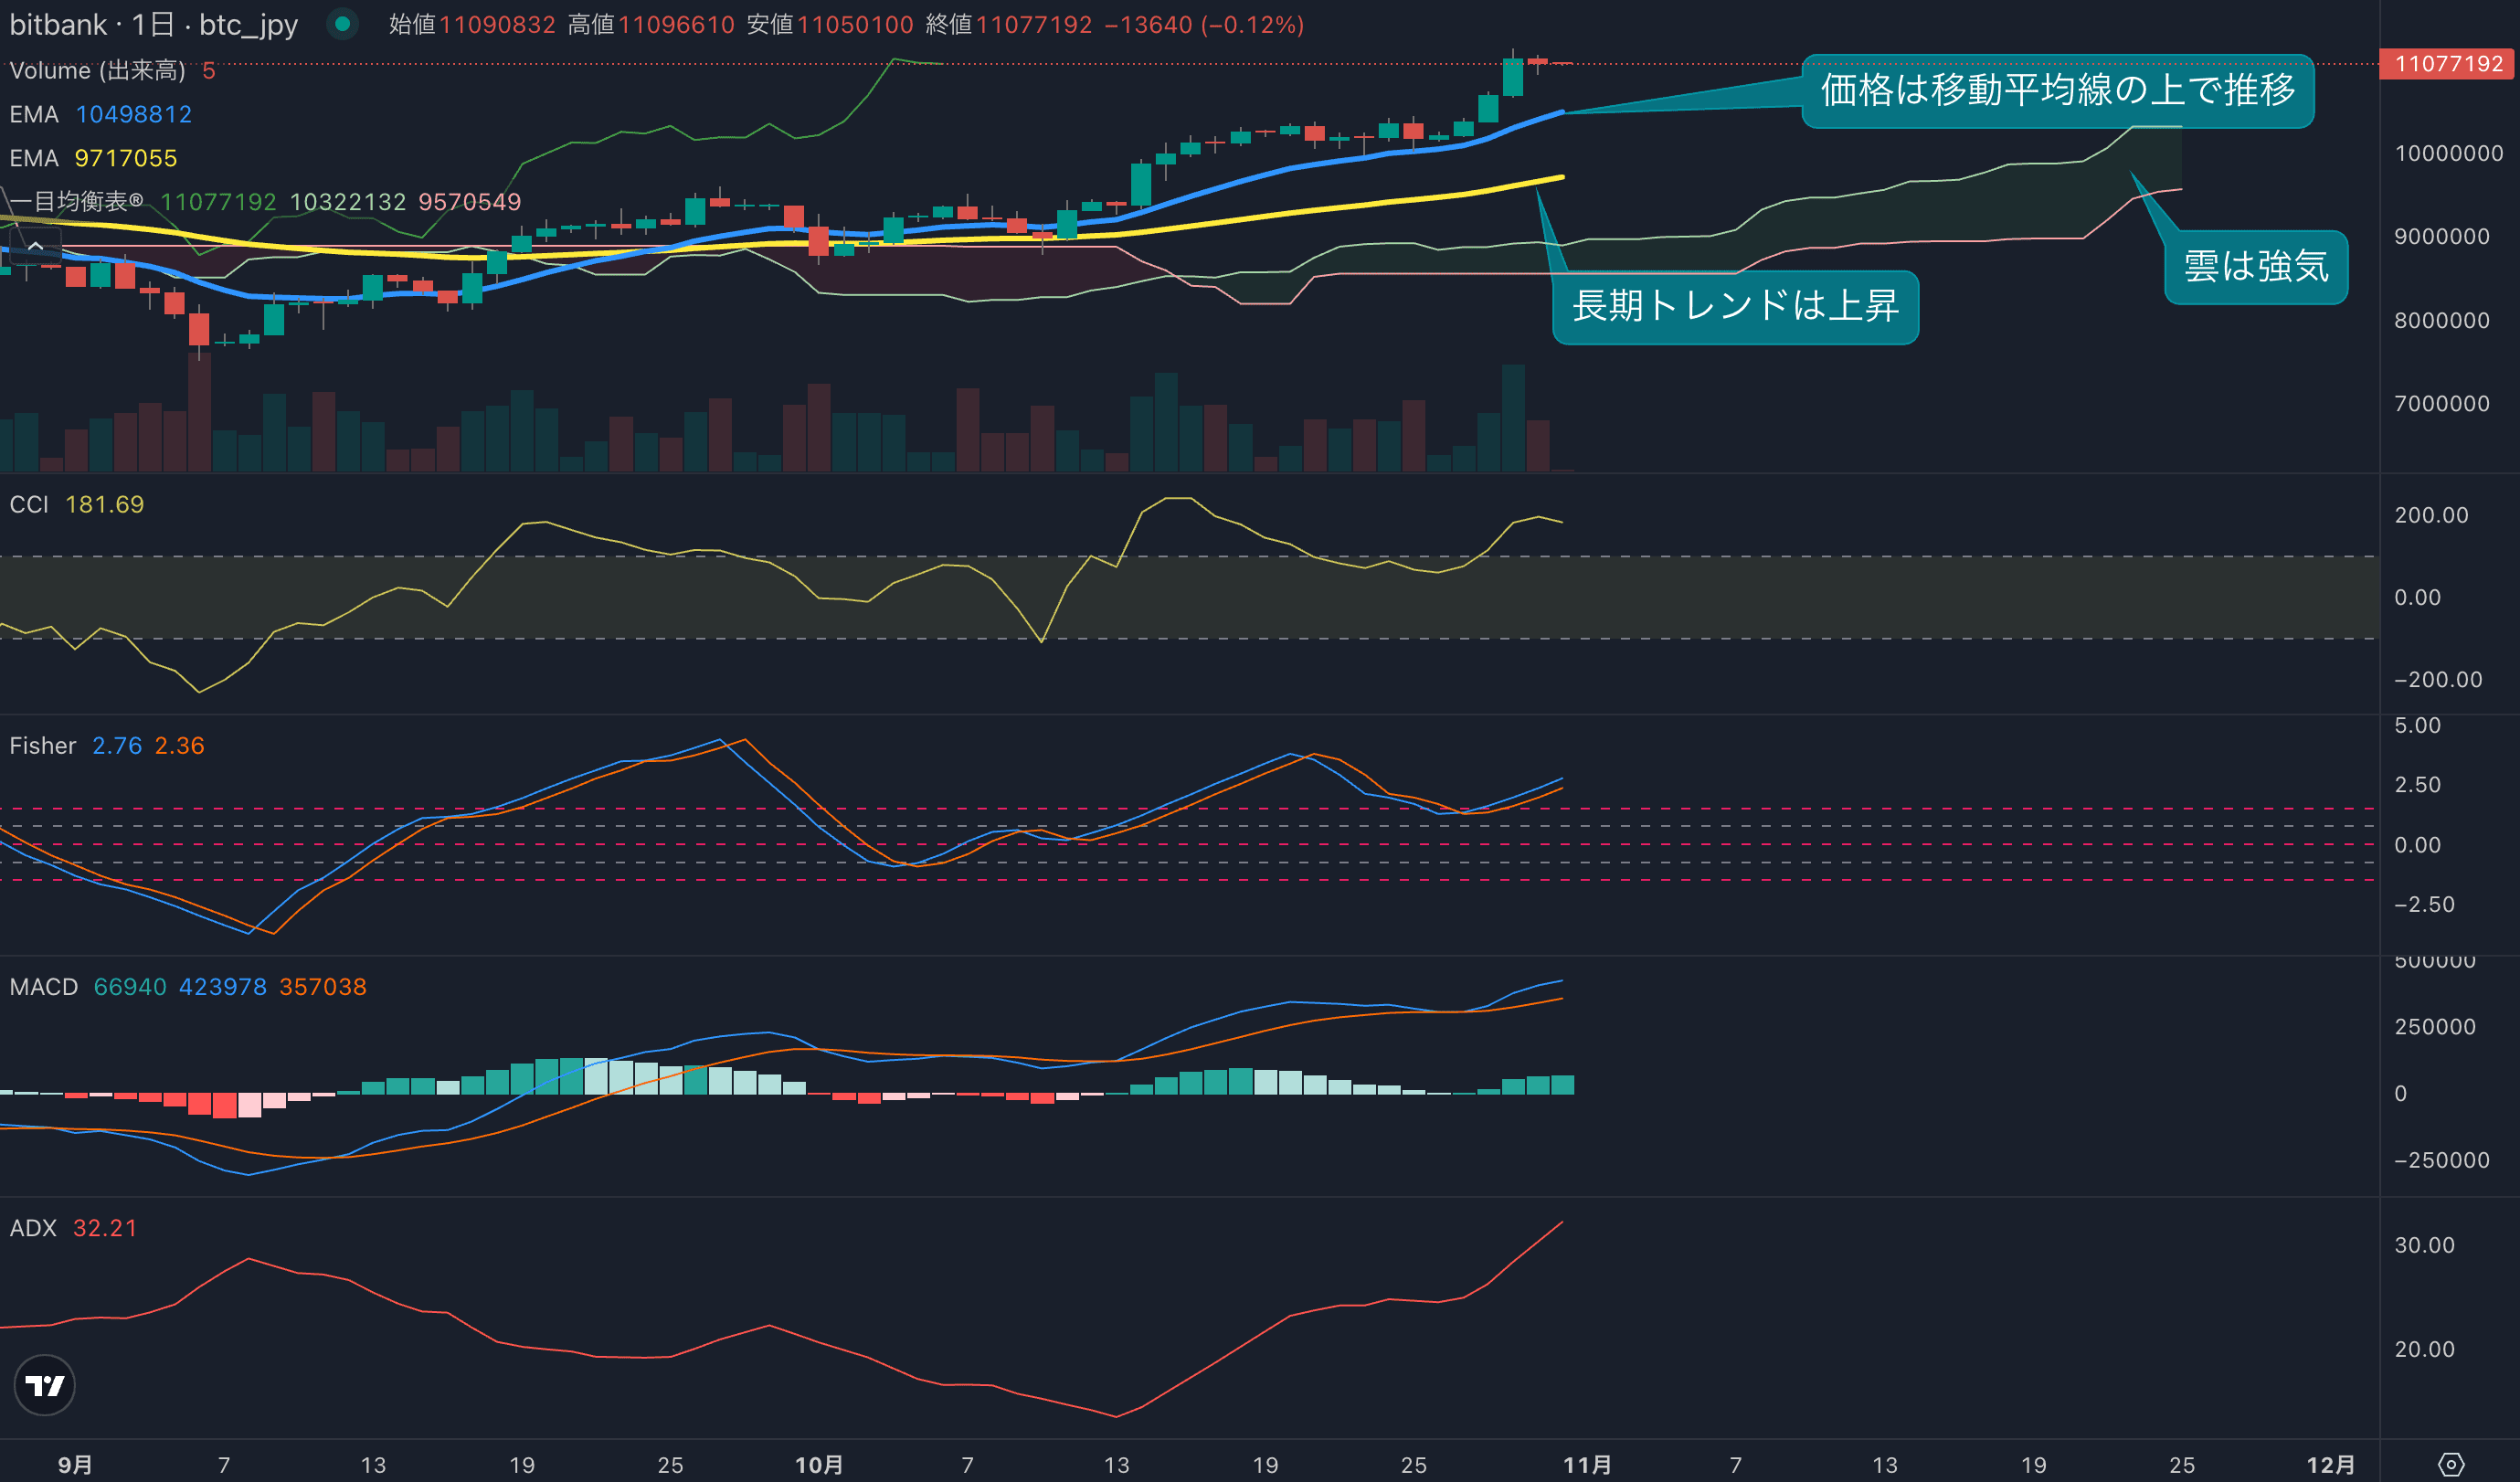
Task: Click the 11月 label on time axis
Action: [1587, 1464]
